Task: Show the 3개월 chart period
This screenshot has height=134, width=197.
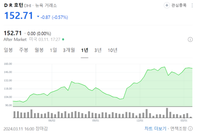Action: click(x=69, y=50)
